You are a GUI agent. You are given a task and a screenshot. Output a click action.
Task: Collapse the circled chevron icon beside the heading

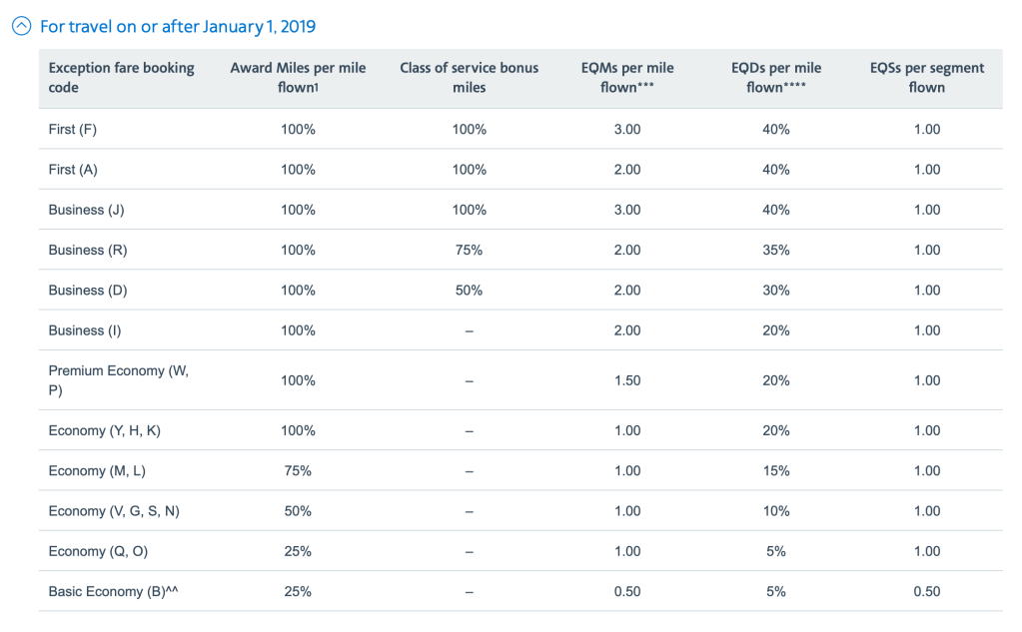tap(21, 27)
